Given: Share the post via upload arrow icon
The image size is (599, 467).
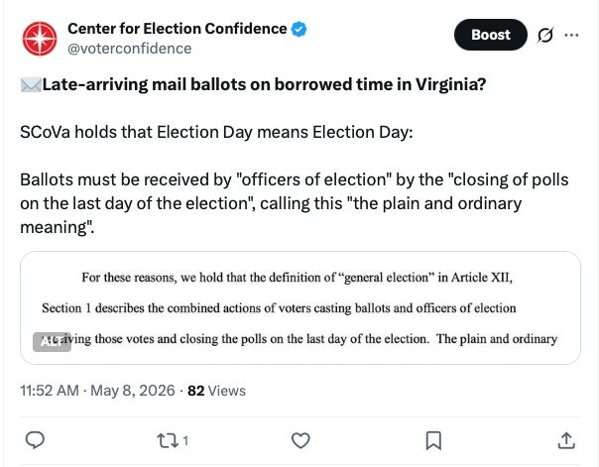Looking at the screenshot, I should [566, 440].
